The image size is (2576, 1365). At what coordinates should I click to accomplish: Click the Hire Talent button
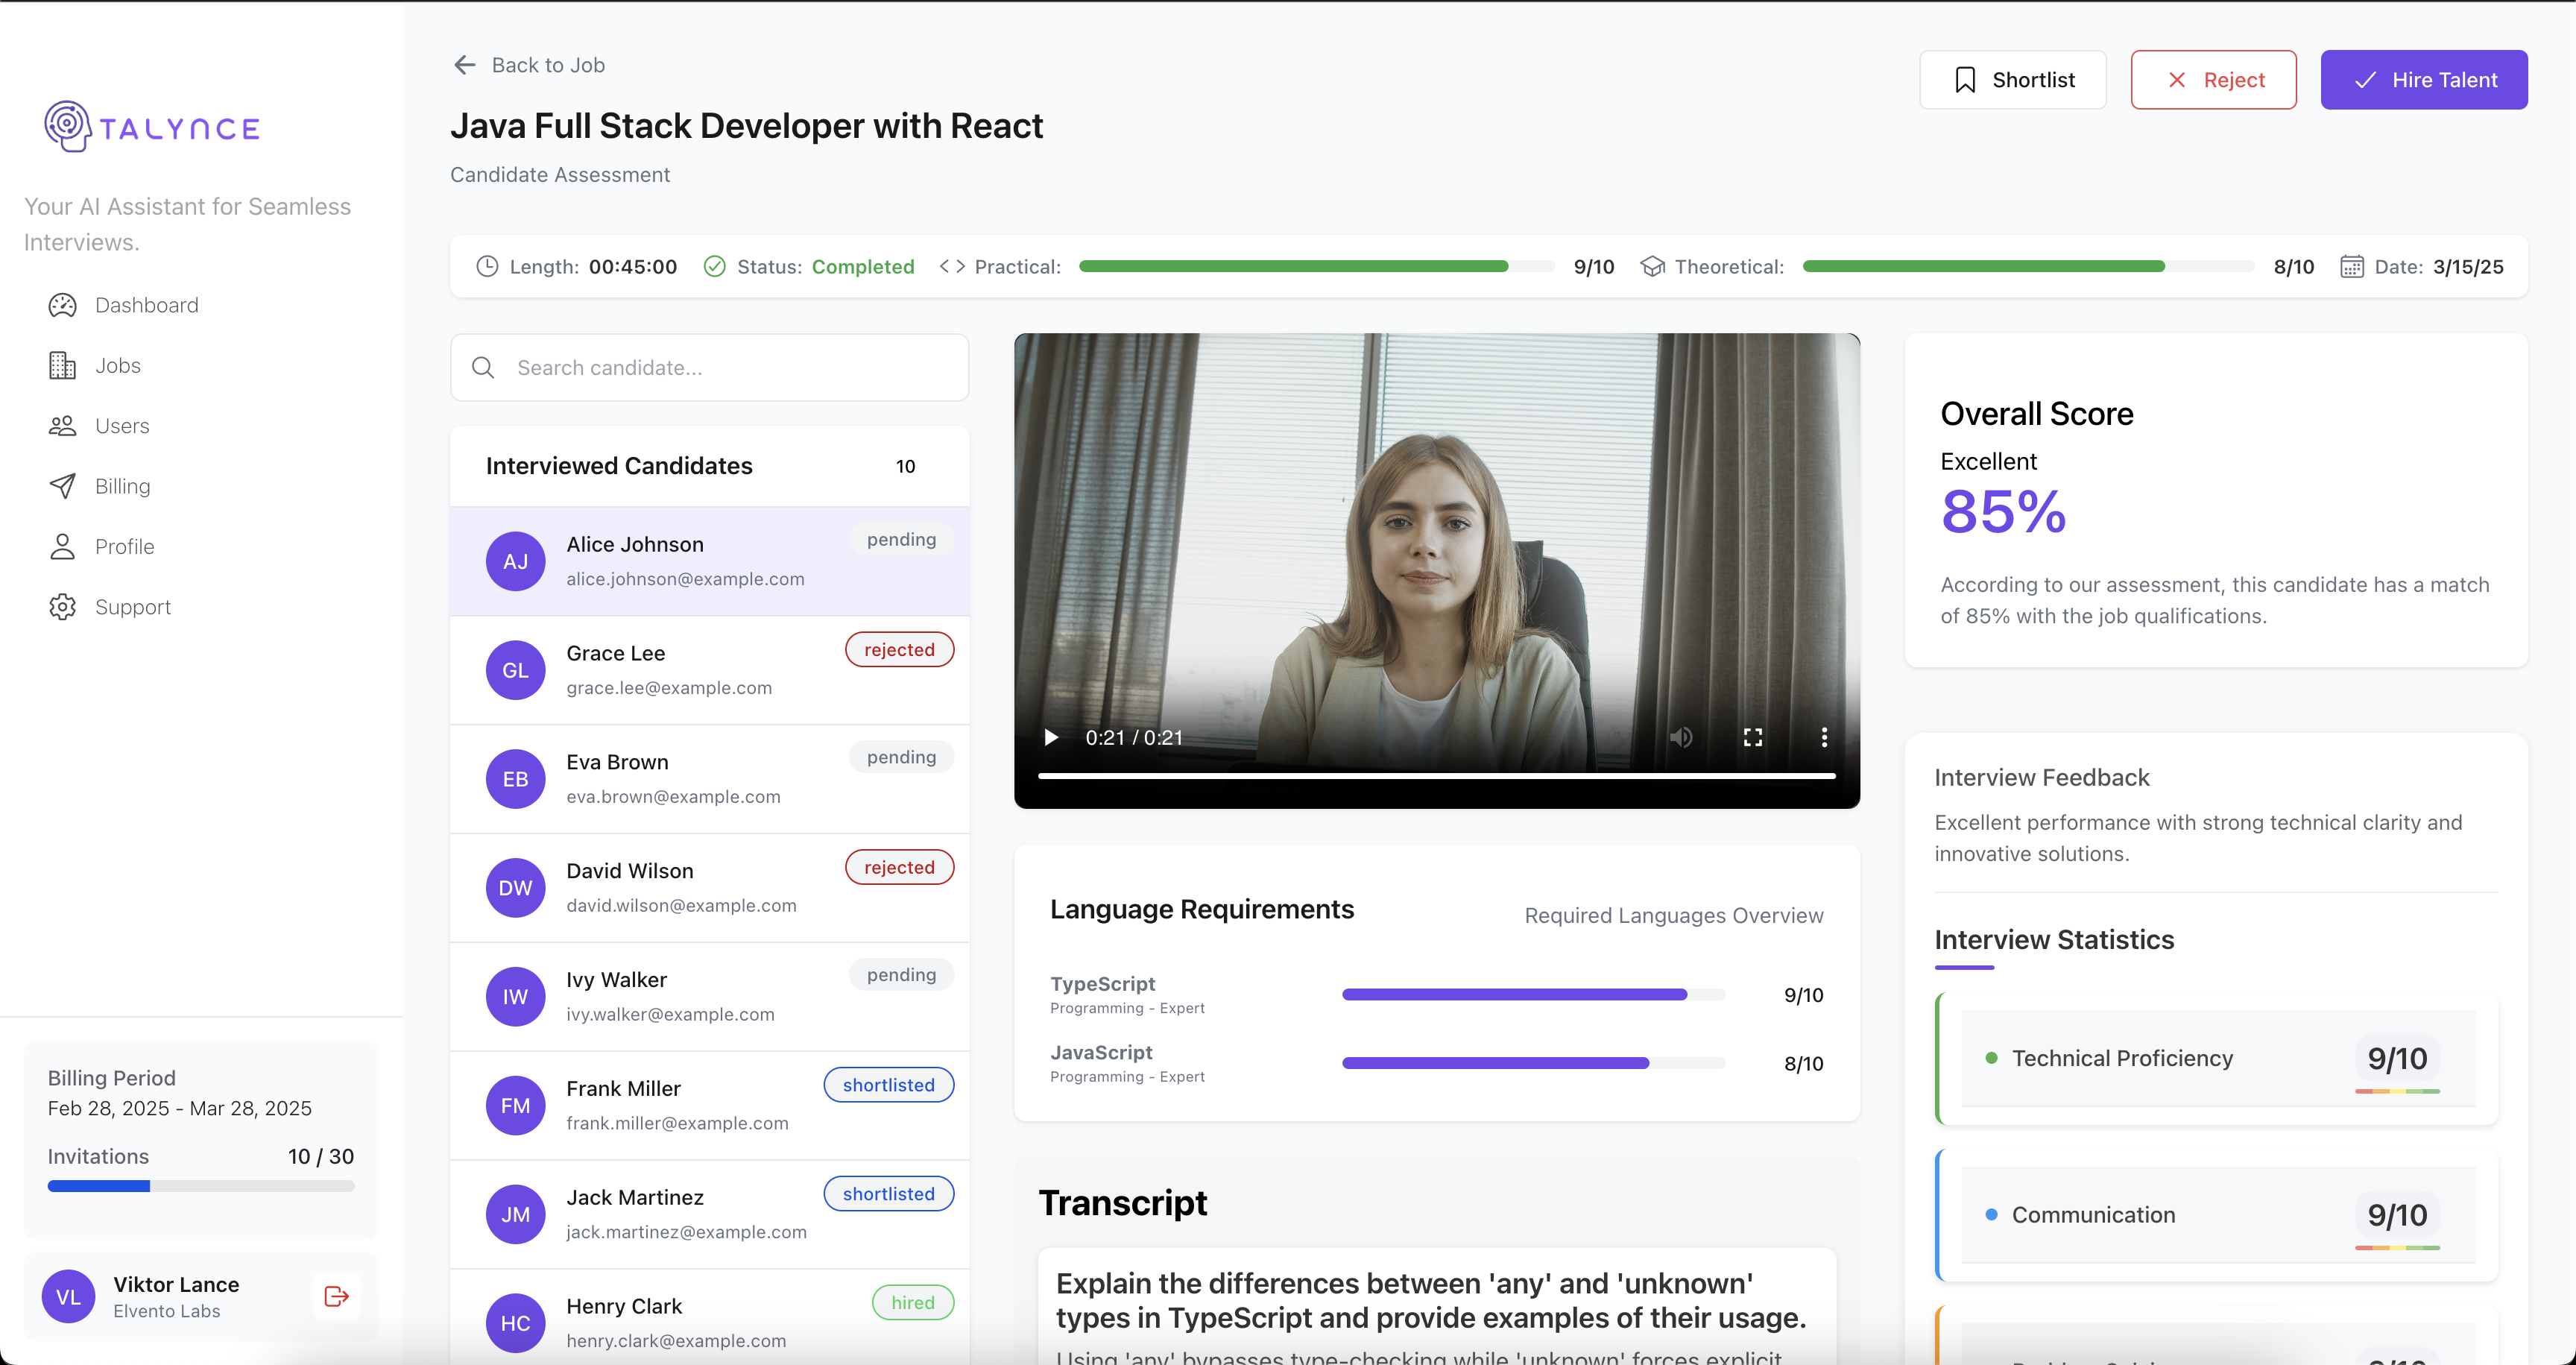[x=2423, y=80]
